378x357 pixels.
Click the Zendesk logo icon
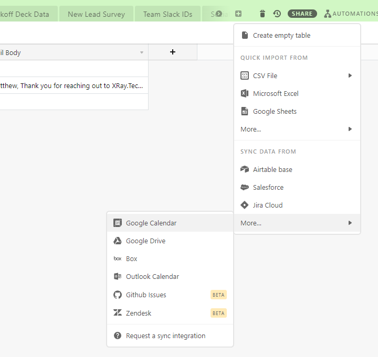[x=118, y=313]
